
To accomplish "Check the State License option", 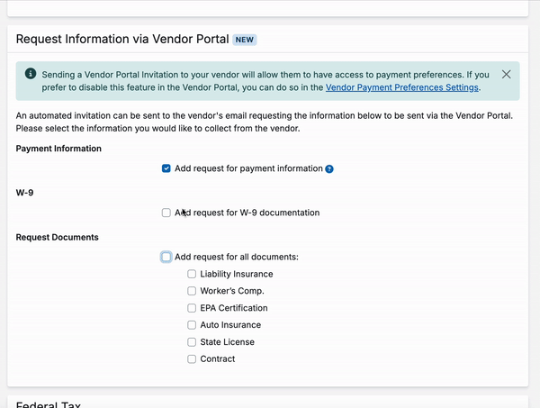I will click(x=192, y=342).
